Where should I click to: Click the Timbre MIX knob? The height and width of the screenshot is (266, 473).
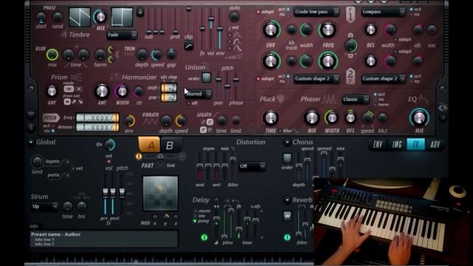point(101,17)
